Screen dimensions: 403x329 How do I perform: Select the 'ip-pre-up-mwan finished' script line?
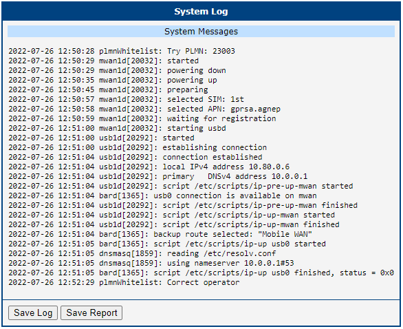[183, 205]
